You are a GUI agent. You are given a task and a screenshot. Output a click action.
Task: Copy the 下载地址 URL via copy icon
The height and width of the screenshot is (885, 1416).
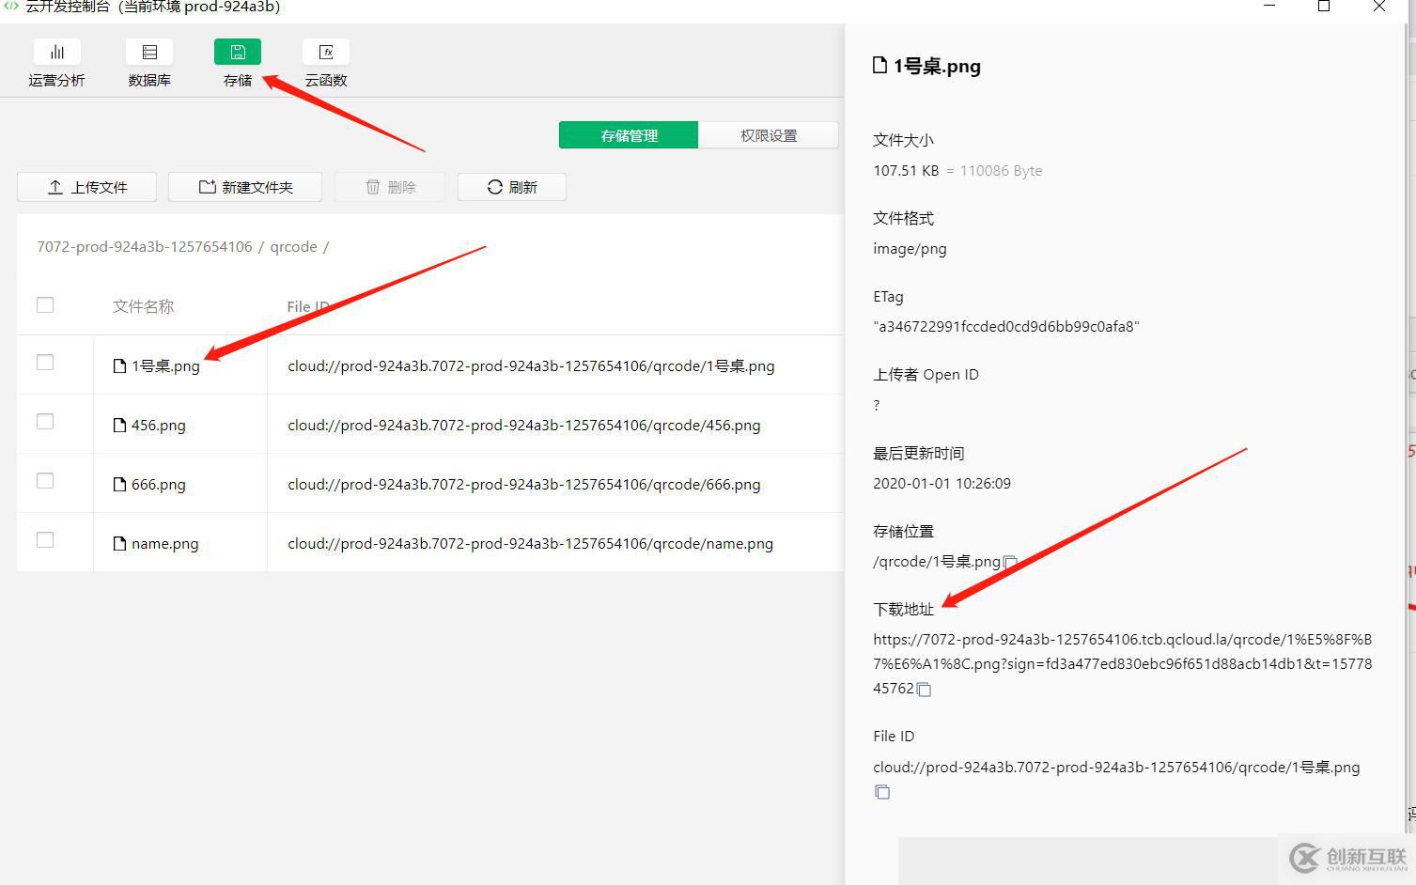coord(925,690)
